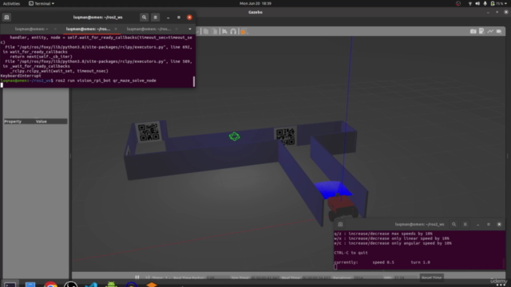Open Visual Studio Code from the dock
The width and height of the screenshot is (511, 287).
pos(91,285)
